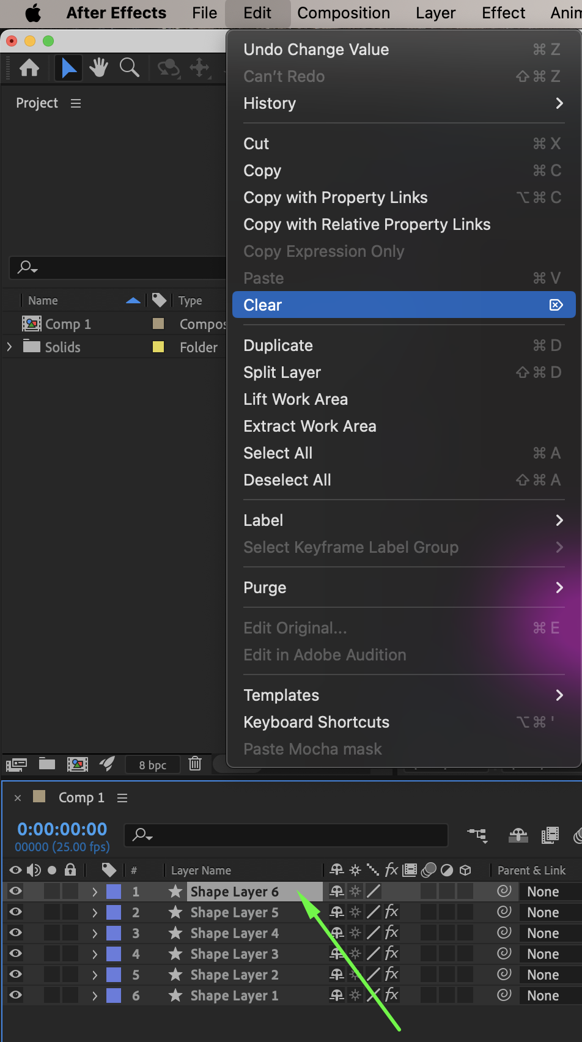Click the Layer Name column header
The height and width of the screenshot is (1042, 582).
pyautogui.click(x=201, y=870)
